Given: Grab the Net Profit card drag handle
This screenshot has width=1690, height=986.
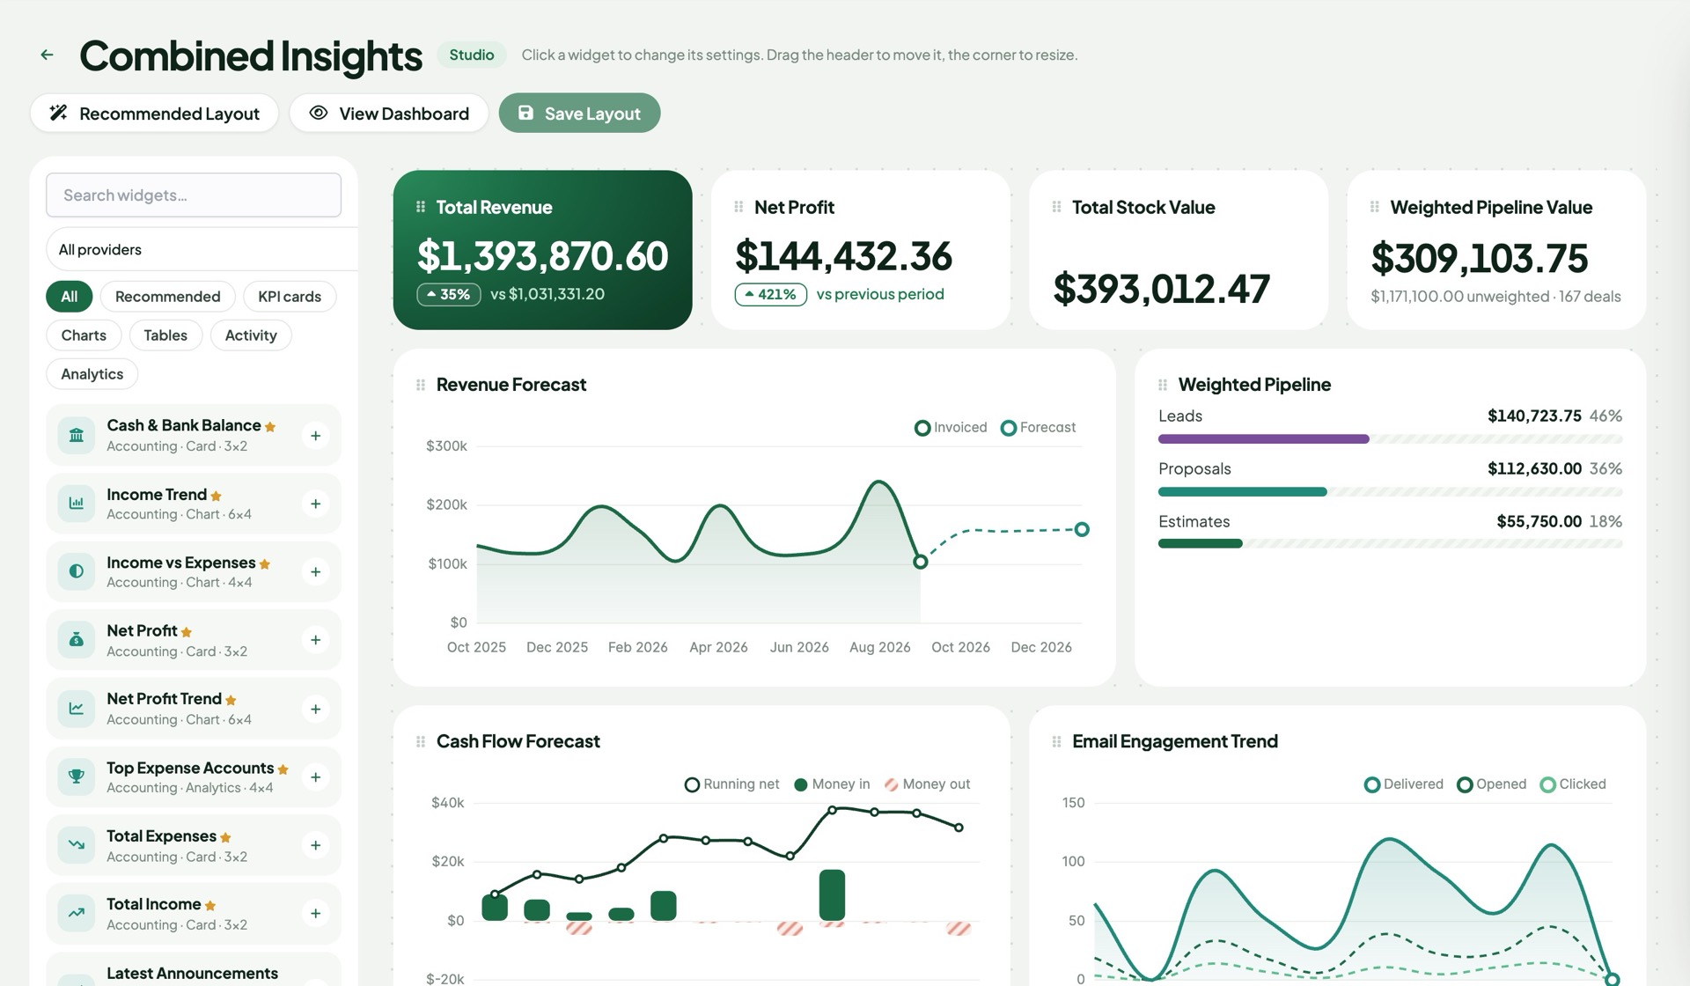Looking at the screenshot, I should (738, 207).
